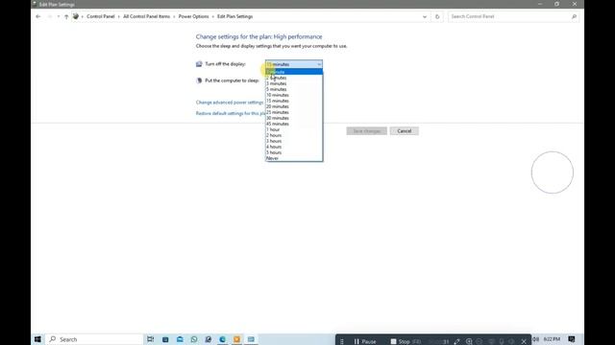This screenshot has height=345, width=615.
Task: Select 3 hours option
Action: click(x=294, y=141)
